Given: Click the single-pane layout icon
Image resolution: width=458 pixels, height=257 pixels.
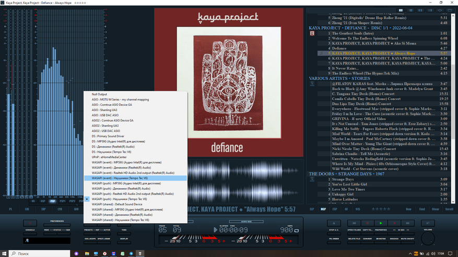Looking at the screenshot, I should (x=450, y=10).
